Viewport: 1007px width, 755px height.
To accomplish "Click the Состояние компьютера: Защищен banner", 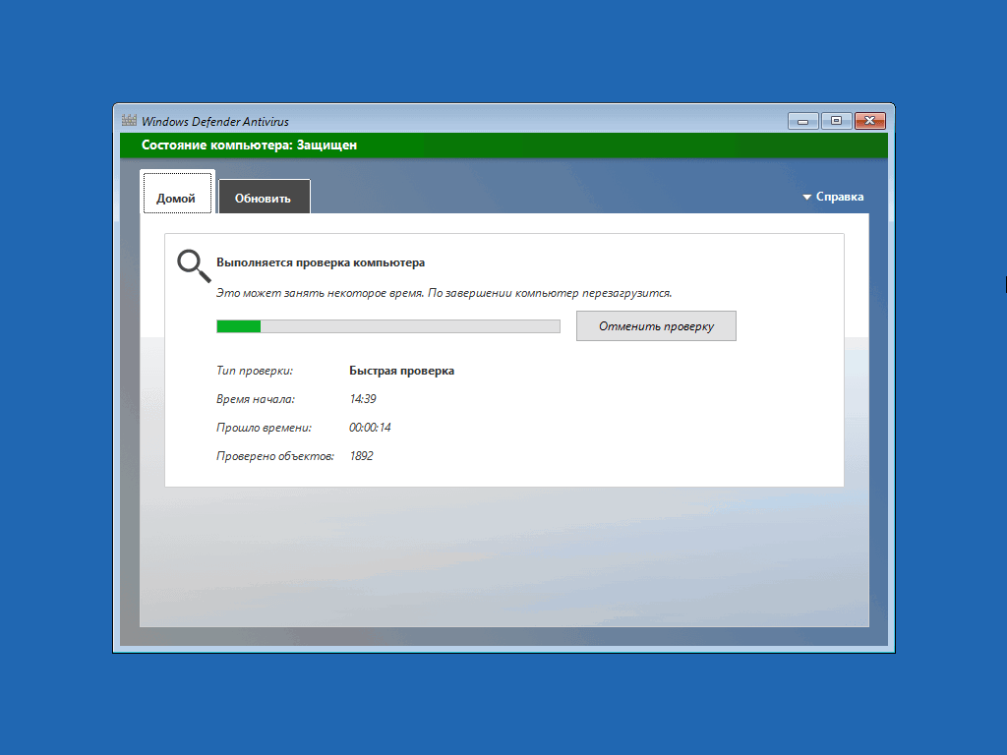I will pos(503,145).
